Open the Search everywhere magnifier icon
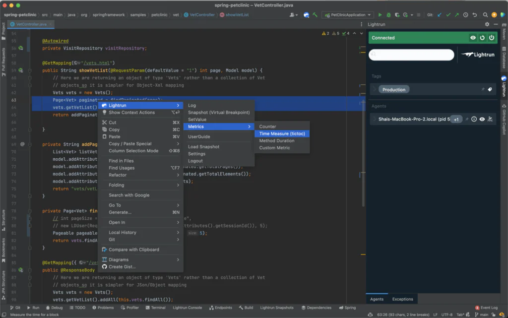The width and height of the screenshot is (508, 318). coord(485,14)
